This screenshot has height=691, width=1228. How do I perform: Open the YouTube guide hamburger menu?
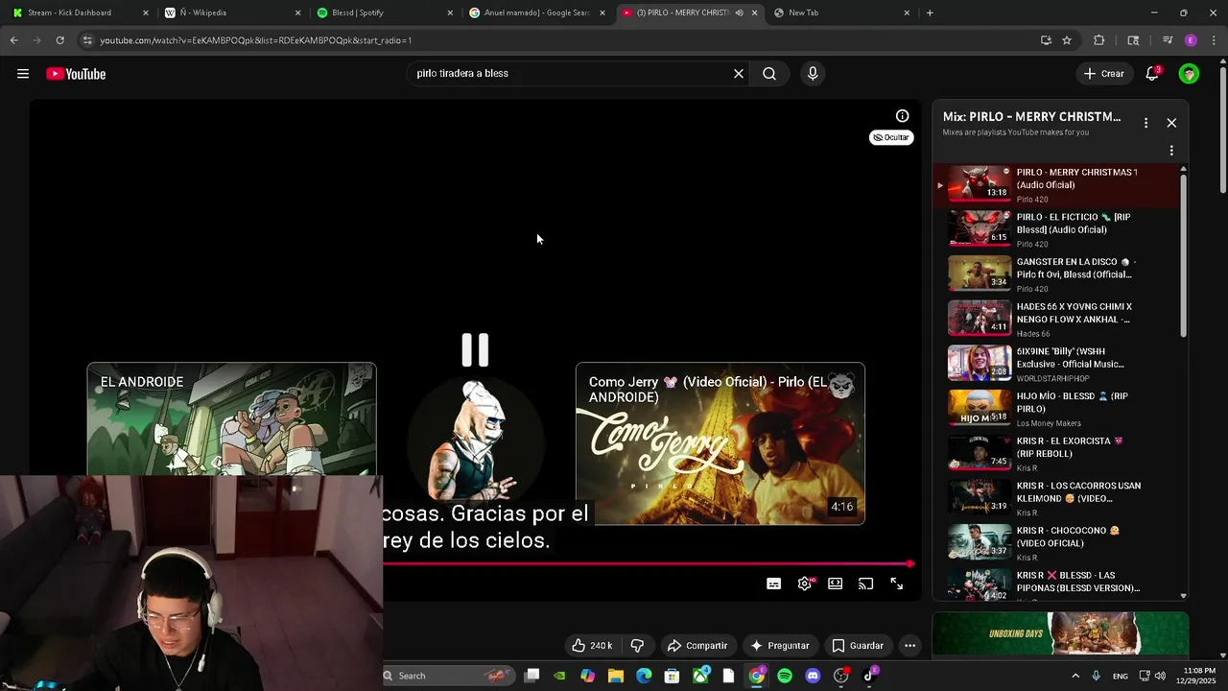(23, 74)
